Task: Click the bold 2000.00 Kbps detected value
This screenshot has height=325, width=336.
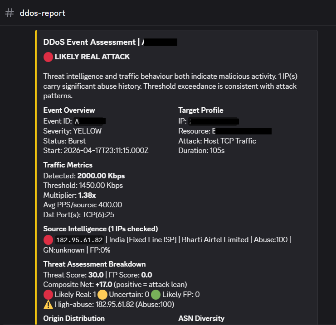Action: (x=101, y=176)
